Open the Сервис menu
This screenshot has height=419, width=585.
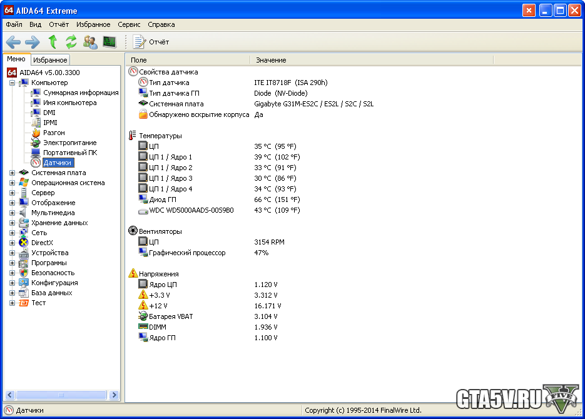(129, 24)
